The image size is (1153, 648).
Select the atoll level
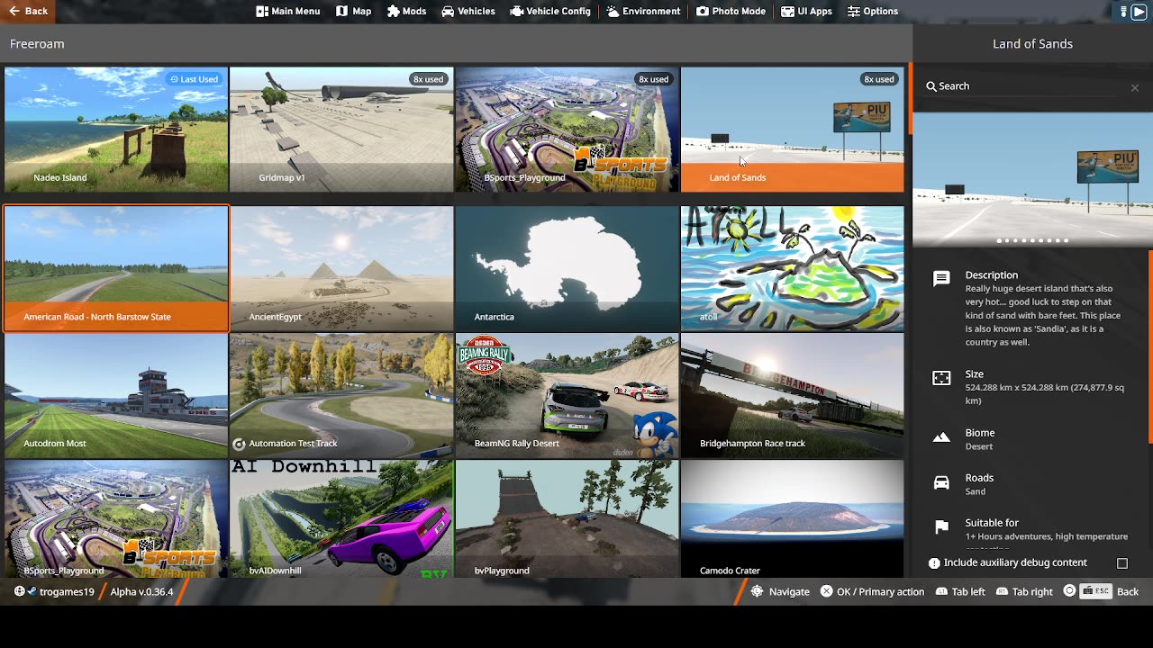pyautogui.click(x=792, y=269)
